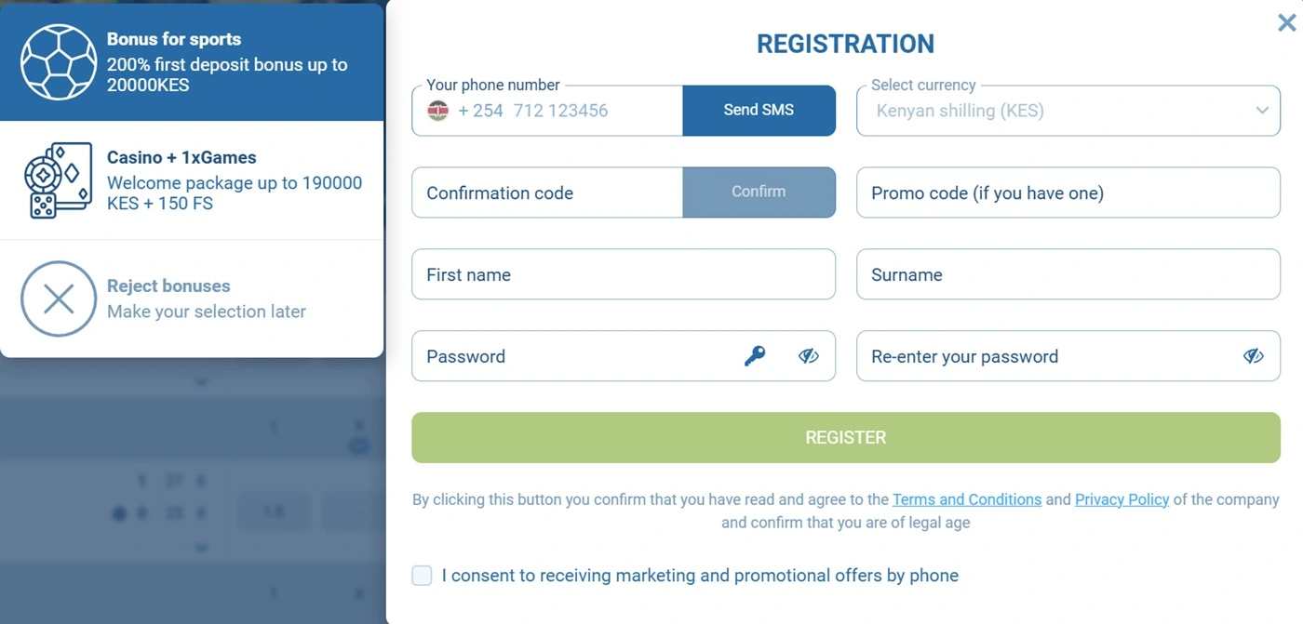Click the Confirm code button
The height and width of the screenshot is (624, 1303).
point(759,193)
